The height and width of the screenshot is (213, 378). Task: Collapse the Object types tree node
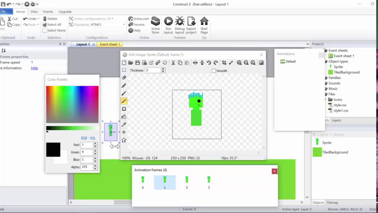[326, 62]
